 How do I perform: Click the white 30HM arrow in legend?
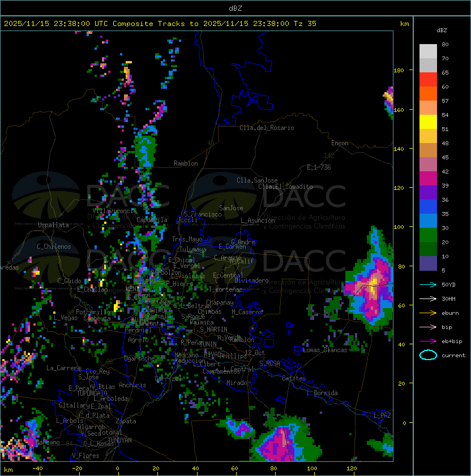pos(428,299)
